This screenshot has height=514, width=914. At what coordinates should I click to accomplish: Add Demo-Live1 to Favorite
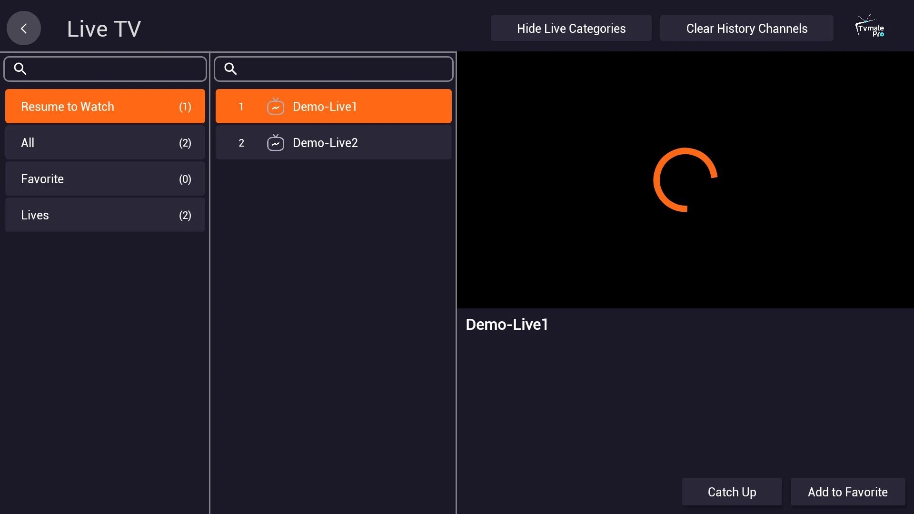tap(848, 492)
